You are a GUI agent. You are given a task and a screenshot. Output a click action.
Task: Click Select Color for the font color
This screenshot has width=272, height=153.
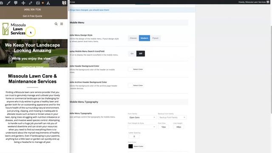(x=139, y=146)
